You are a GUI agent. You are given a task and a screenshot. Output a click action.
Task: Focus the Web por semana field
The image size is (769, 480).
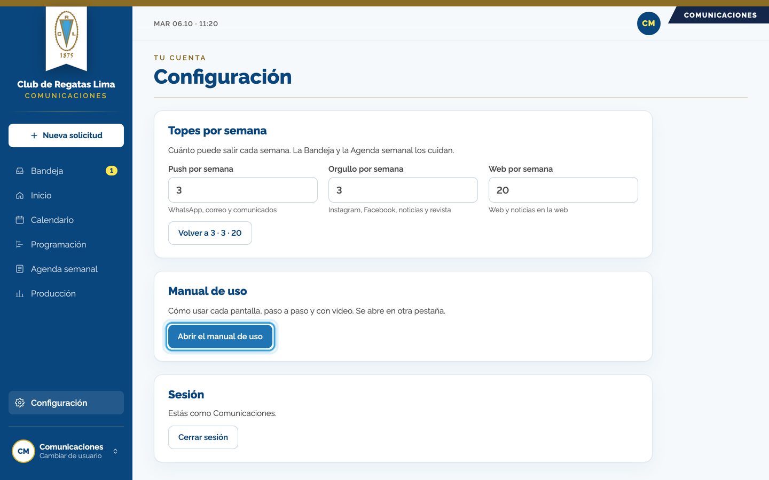click(x=563, y=190)
